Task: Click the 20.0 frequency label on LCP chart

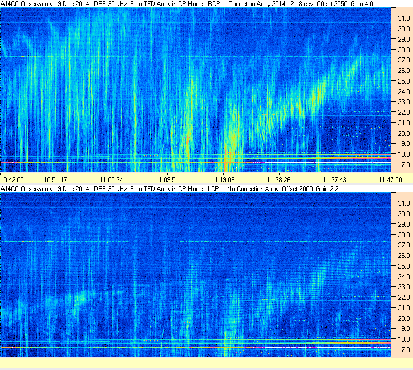Action: pyautogui.click(x=404, y=319)
